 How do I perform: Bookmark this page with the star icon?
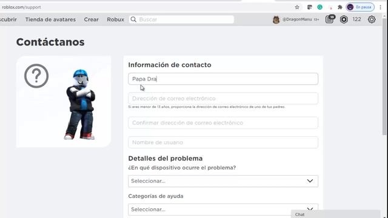click(297, 7)
